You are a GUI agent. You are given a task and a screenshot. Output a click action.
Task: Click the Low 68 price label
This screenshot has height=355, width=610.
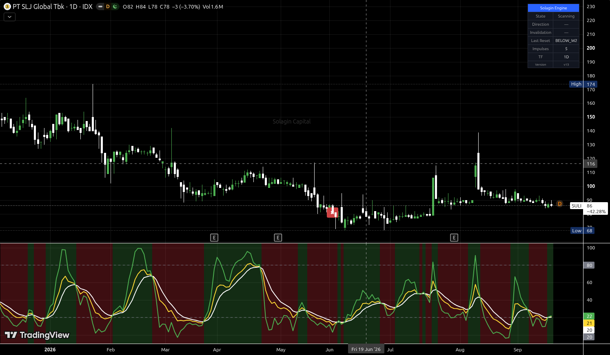(583, 231)
